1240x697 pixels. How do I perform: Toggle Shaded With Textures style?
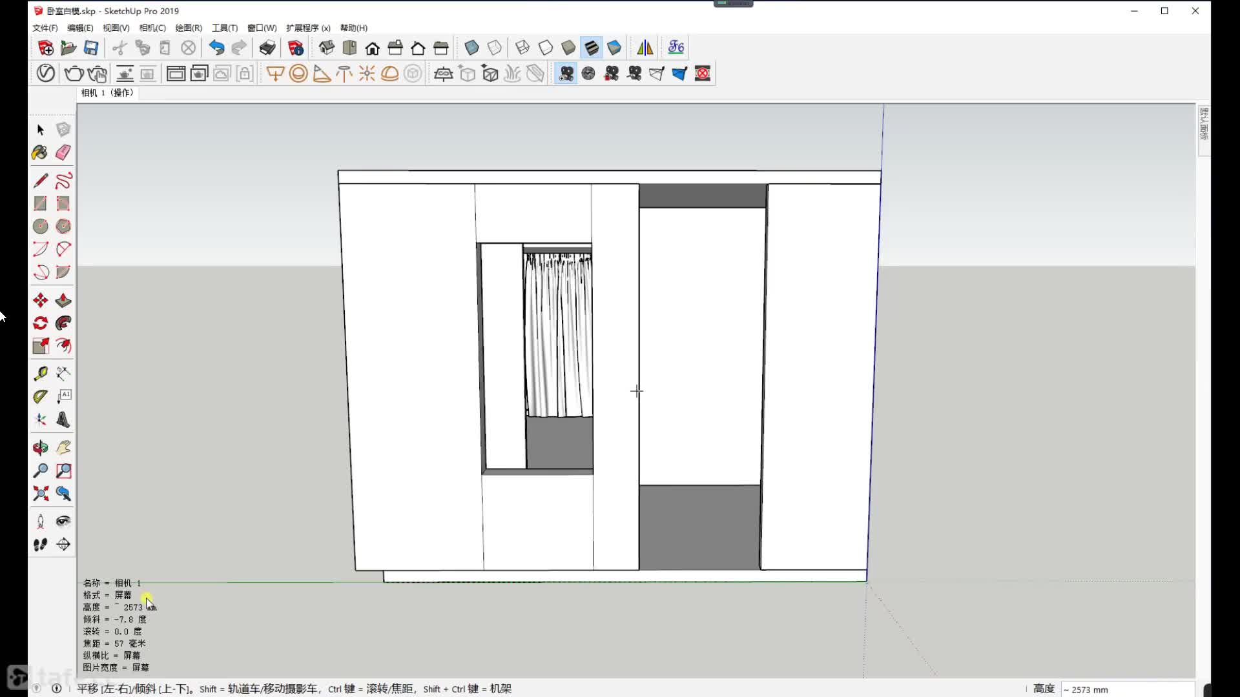[592, 48]
